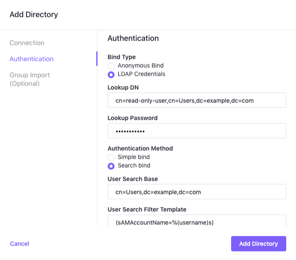
Task: Click the Lookup DN label
Action: (123, 88)
